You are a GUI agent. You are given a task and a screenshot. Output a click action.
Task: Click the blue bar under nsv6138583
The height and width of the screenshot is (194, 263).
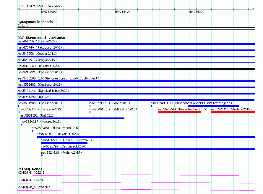point(64,143)
